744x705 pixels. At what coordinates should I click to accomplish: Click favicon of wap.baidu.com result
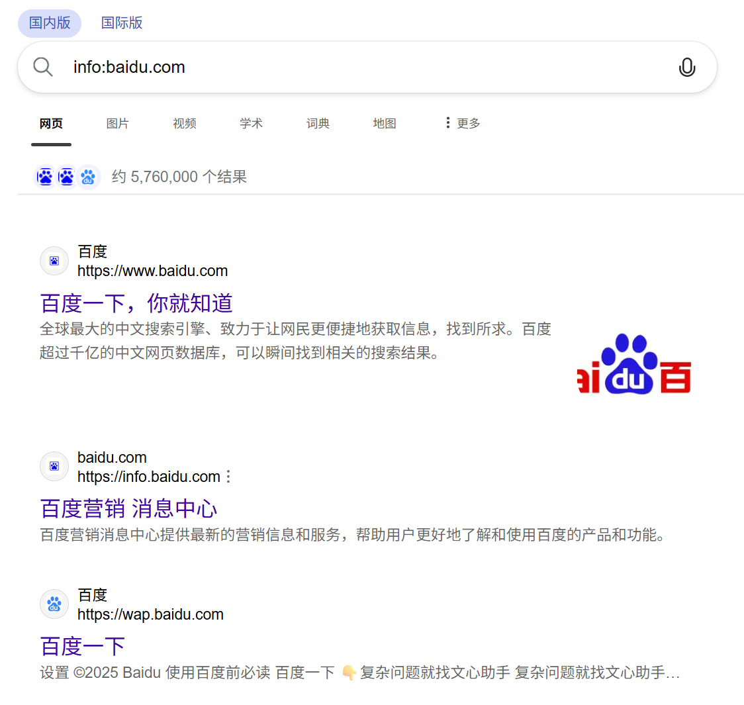pos(54,604)
